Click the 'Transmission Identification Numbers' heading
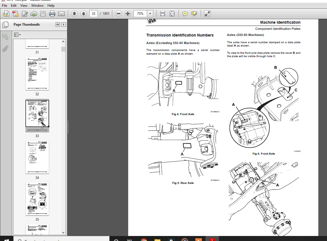Screen dimensions: 327x241 pos(180,35)
